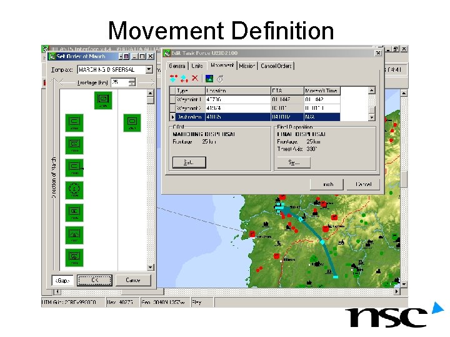Click the Geo coordinates status field
The image size is (450, 337).
coord(165,302)
